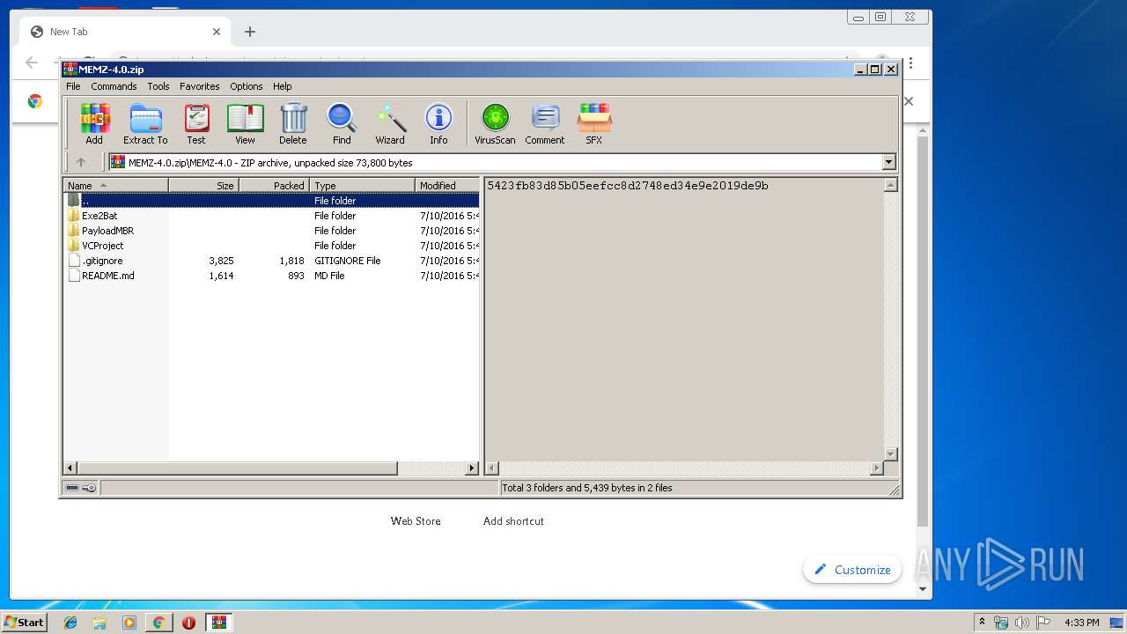The height and width of the screenshot is (634, 1127).
Task: Sort files by the Modified column
Action: pyautogui.click(x=447, y=186)
